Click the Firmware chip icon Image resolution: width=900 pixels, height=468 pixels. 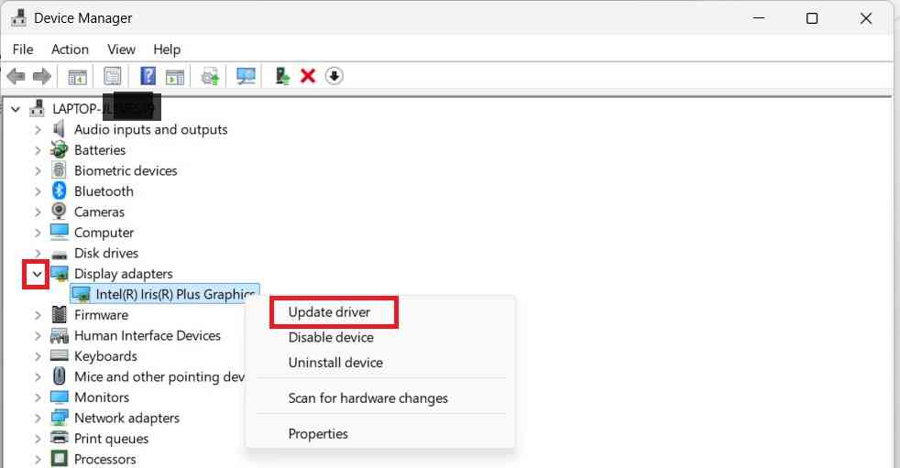click(x=59, y=314)
